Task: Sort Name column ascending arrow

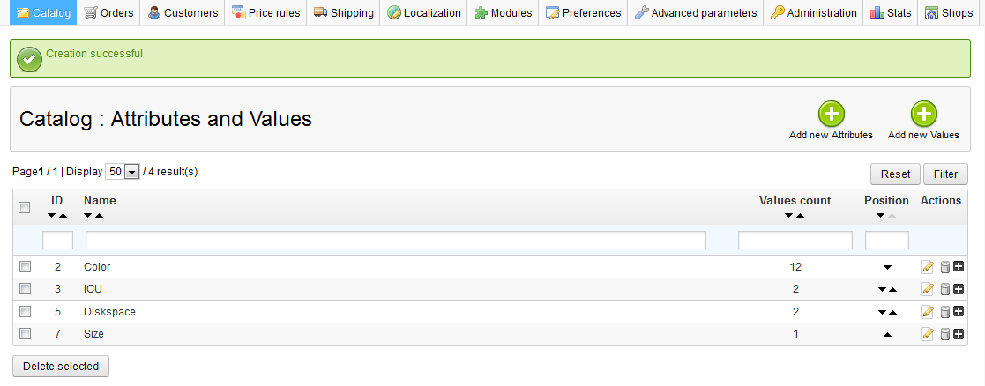Action: 99,216
